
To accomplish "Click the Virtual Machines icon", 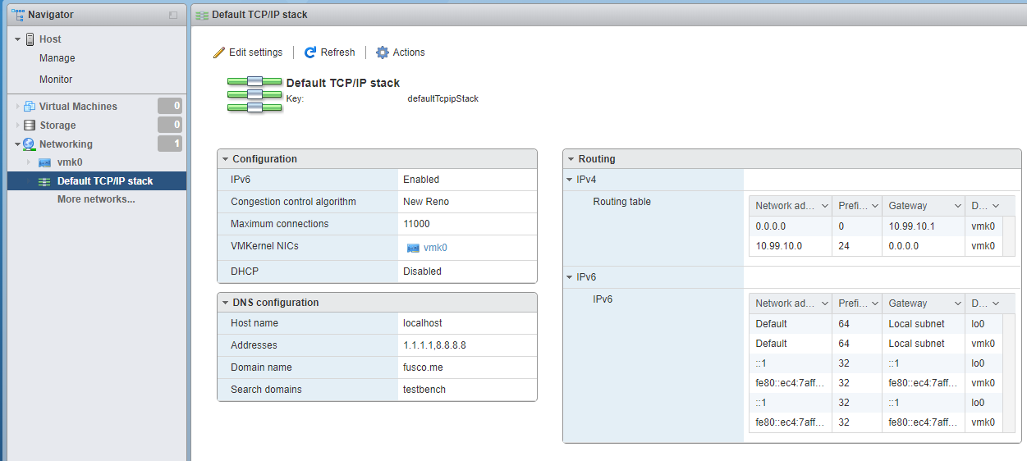I will [x=30, y=107].
